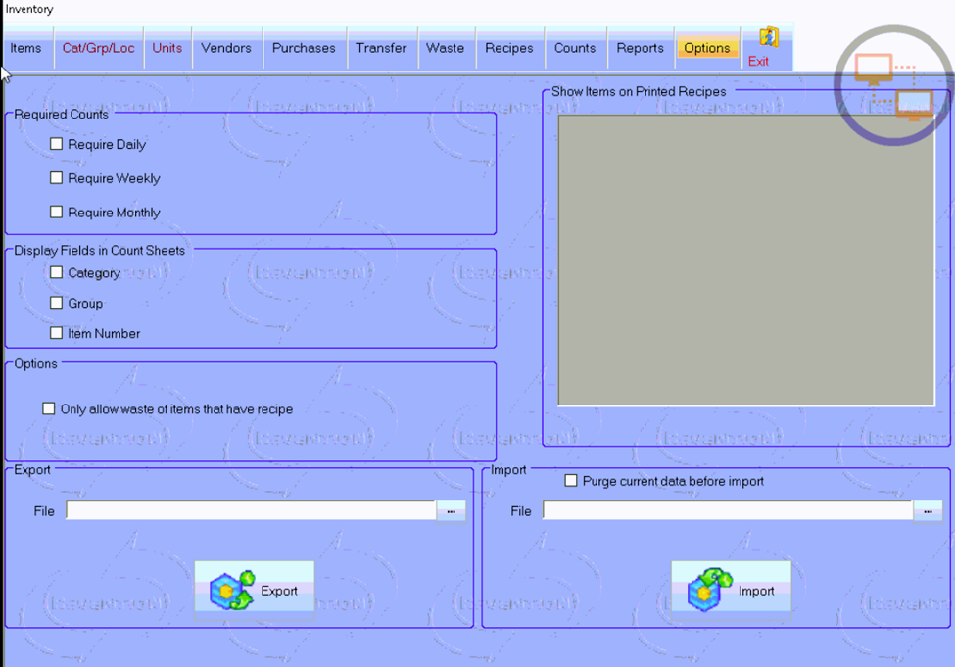Open the Transfer tab
Viewport: 955px width, 667px height.
pyautogui.click(x=381, y=48)
